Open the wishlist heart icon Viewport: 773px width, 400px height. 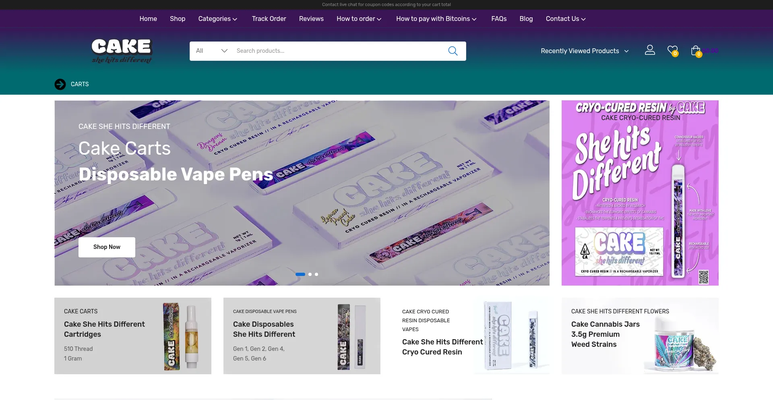click(672, 50)
